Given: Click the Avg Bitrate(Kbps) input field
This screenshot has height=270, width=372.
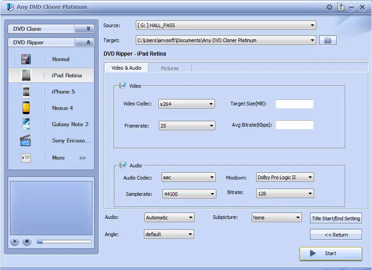Looking at the screenshot, I should pyautogui.click(x=295, y=125).
